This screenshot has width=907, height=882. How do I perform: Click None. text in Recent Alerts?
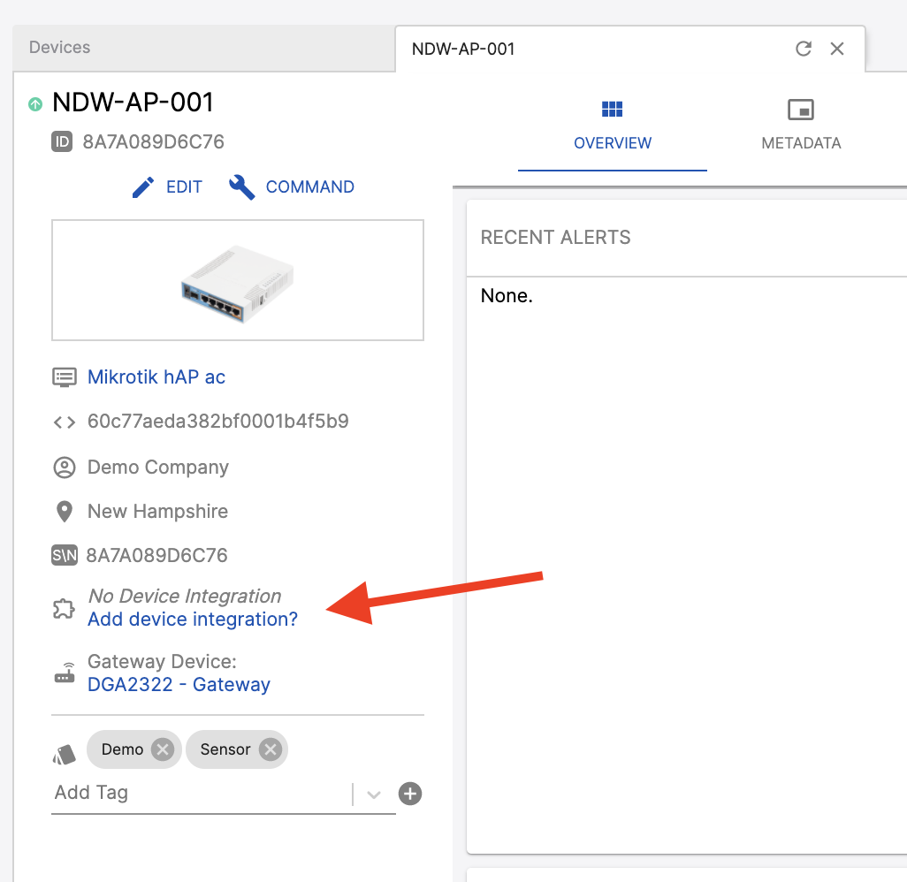pyautogui.click(x=507, y=295)
